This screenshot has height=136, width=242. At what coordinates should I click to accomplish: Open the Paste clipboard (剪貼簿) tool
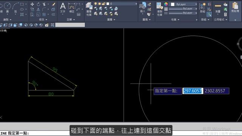(x=235, y=8)
